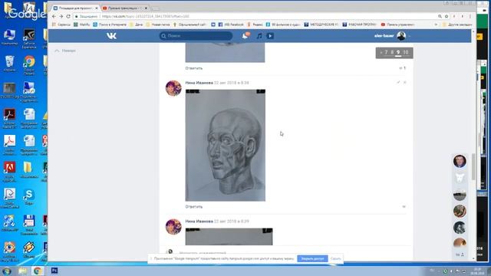This screenshot has width=491, height=276.
Task: Expand hidden bookmarks chevron
Action: pos(436,25)
